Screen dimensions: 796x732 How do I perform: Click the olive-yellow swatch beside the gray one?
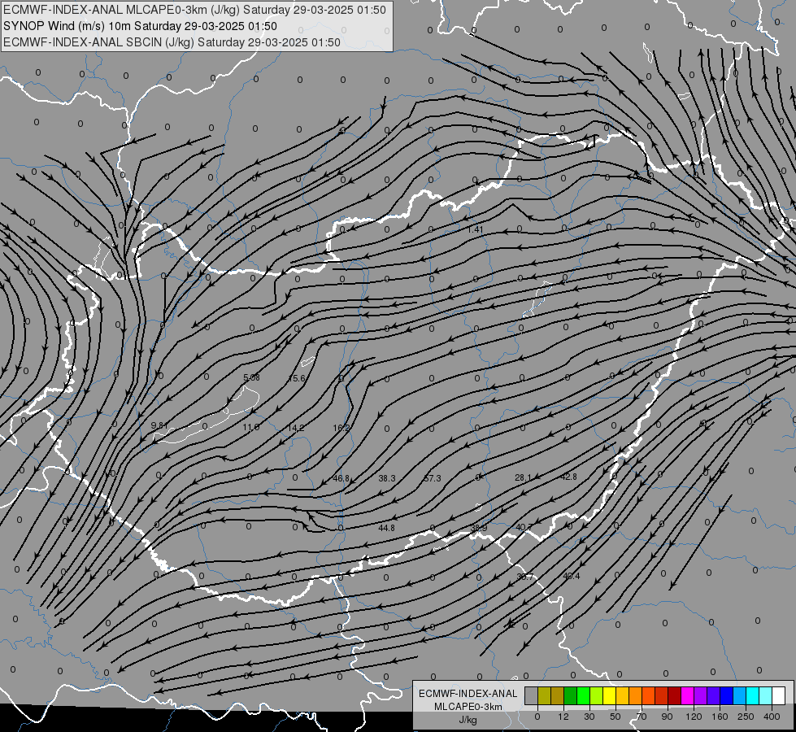tap(544, 695)
